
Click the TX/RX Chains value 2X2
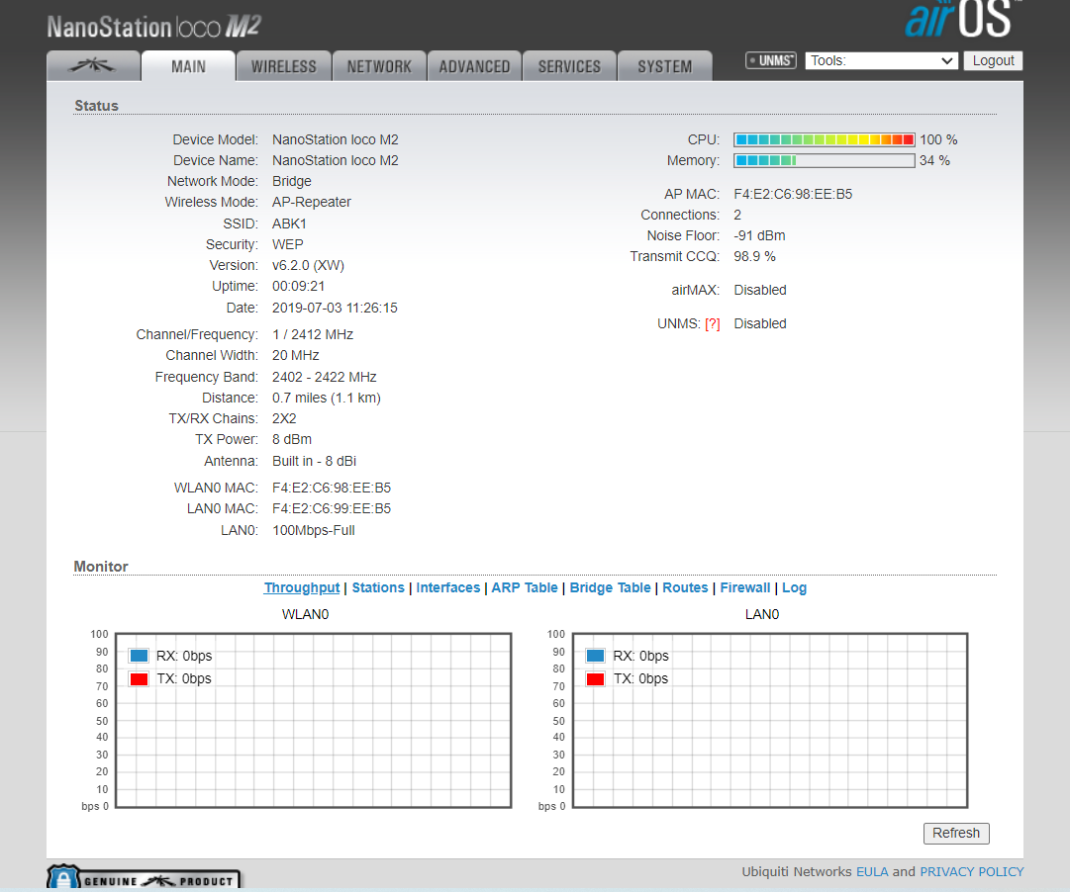284,418
